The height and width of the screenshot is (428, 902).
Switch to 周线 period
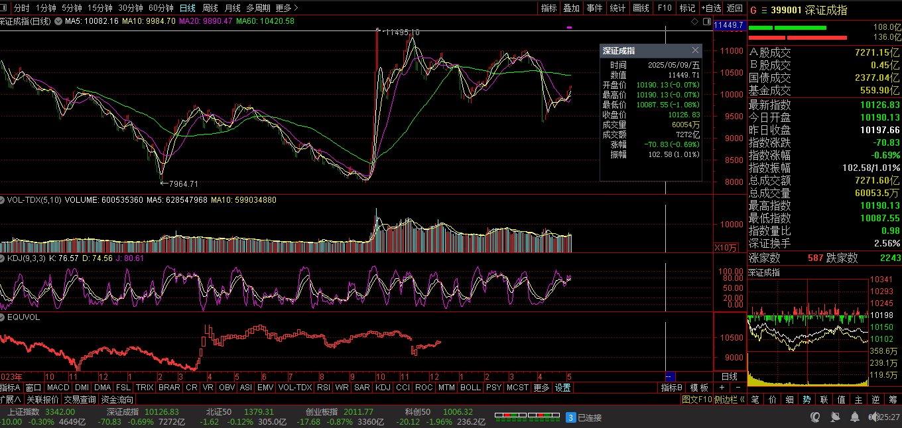pos(210,8)
